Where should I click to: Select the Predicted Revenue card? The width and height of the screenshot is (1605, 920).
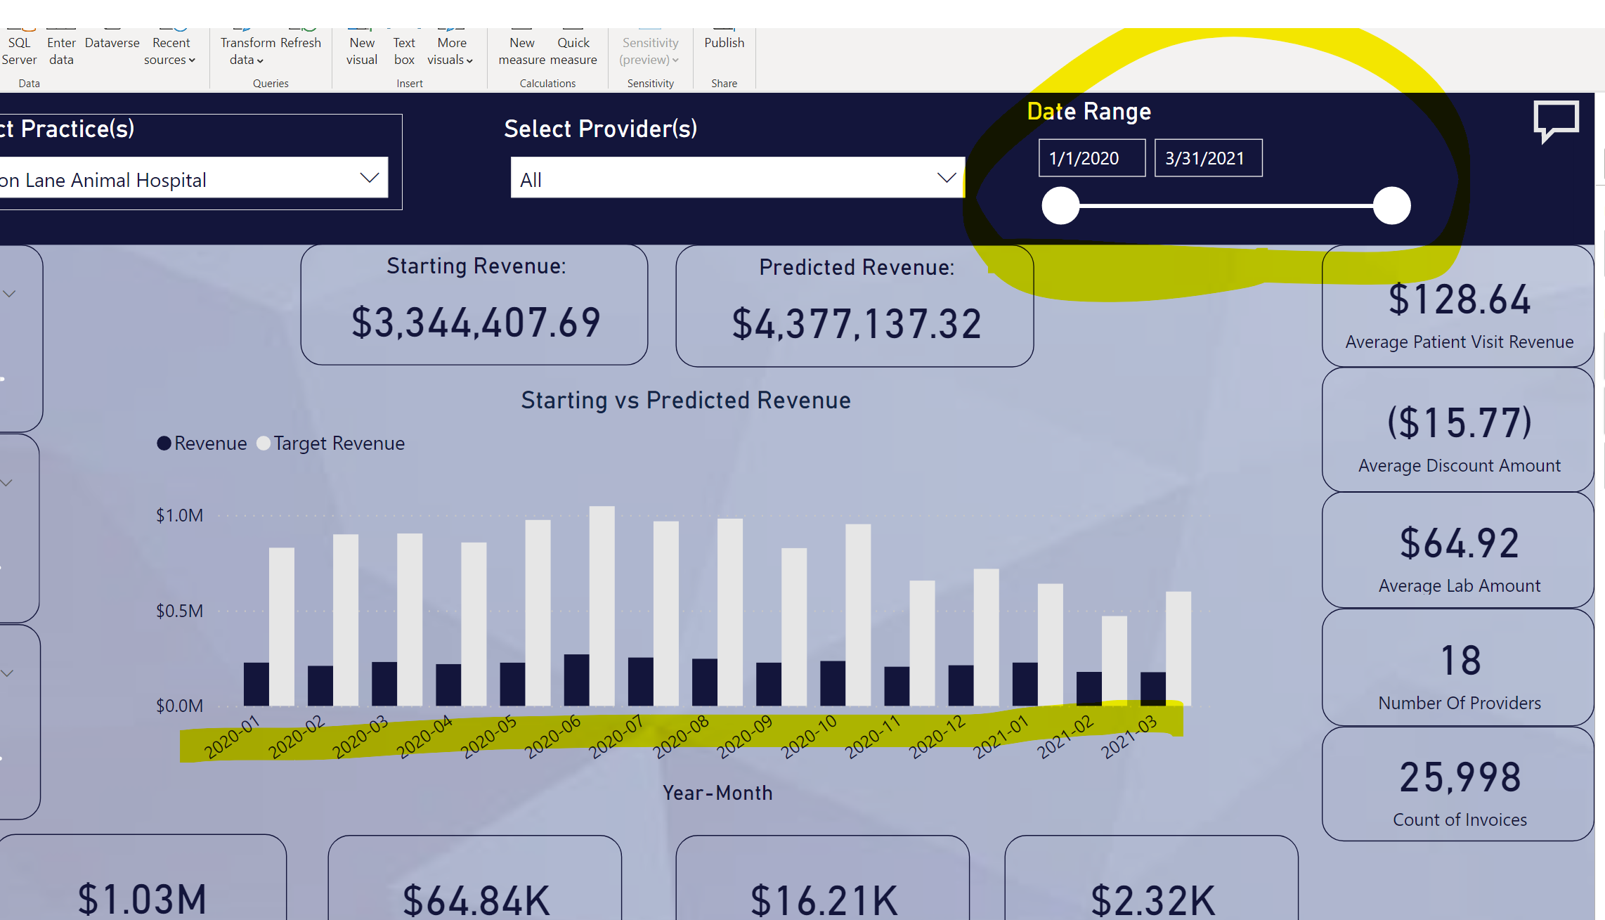pos(855,306)
